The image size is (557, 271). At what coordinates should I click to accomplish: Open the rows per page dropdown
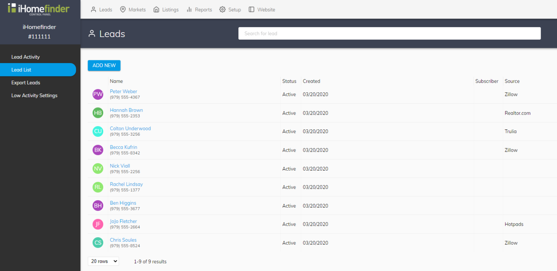pyautogui.click(x=103, y=261)
